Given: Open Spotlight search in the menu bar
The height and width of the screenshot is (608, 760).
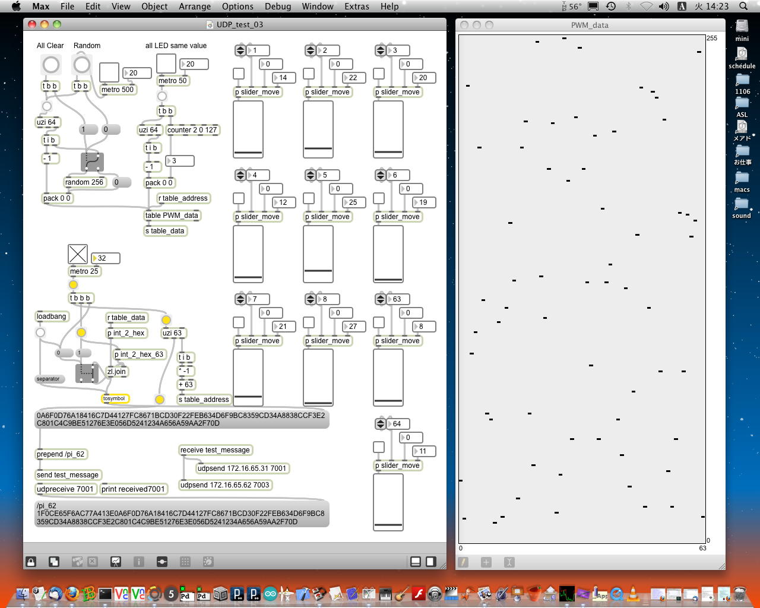Looking at the screenshot, I should [x=743, y=7].
